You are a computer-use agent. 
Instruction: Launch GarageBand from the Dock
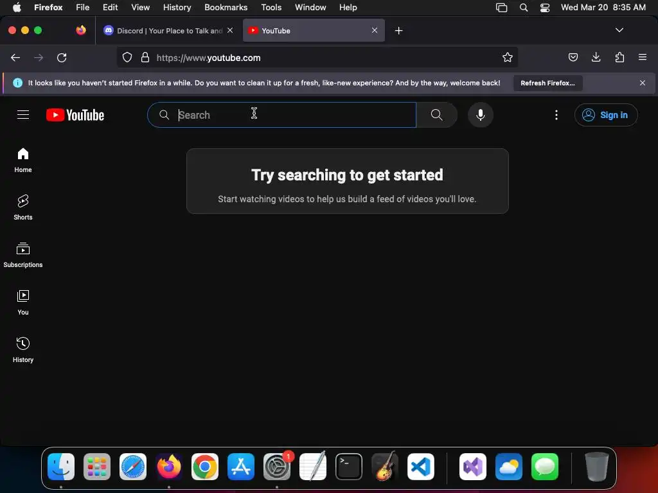coord(385,467)
